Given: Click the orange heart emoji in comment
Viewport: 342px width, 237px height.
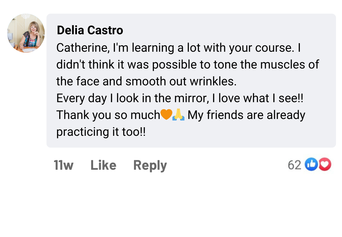Looking at the screenshot, I should 166,115.
